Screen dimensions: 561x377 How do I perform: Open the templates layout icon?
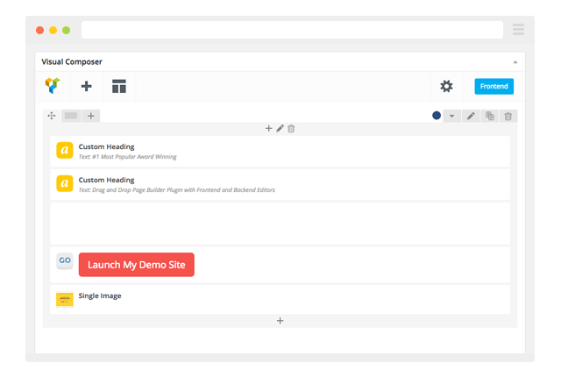pyautogui.click(x=119, y=86)
